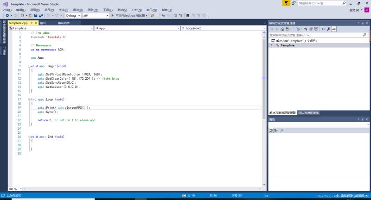The width and height of the screenshot is (371, 200).
Task: Open Properties wrench in Solution Explorer toolbar
Action: [328, 29]
